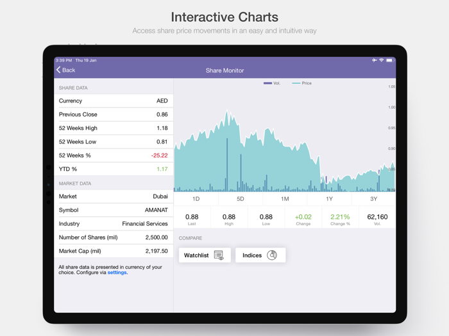Open the settings link
The width and height of the screenshot is (449, 336).
pos(117,273)
